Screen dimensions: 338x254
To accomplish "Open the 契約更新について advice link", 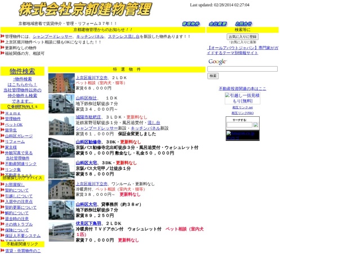I will pos(21,207).
